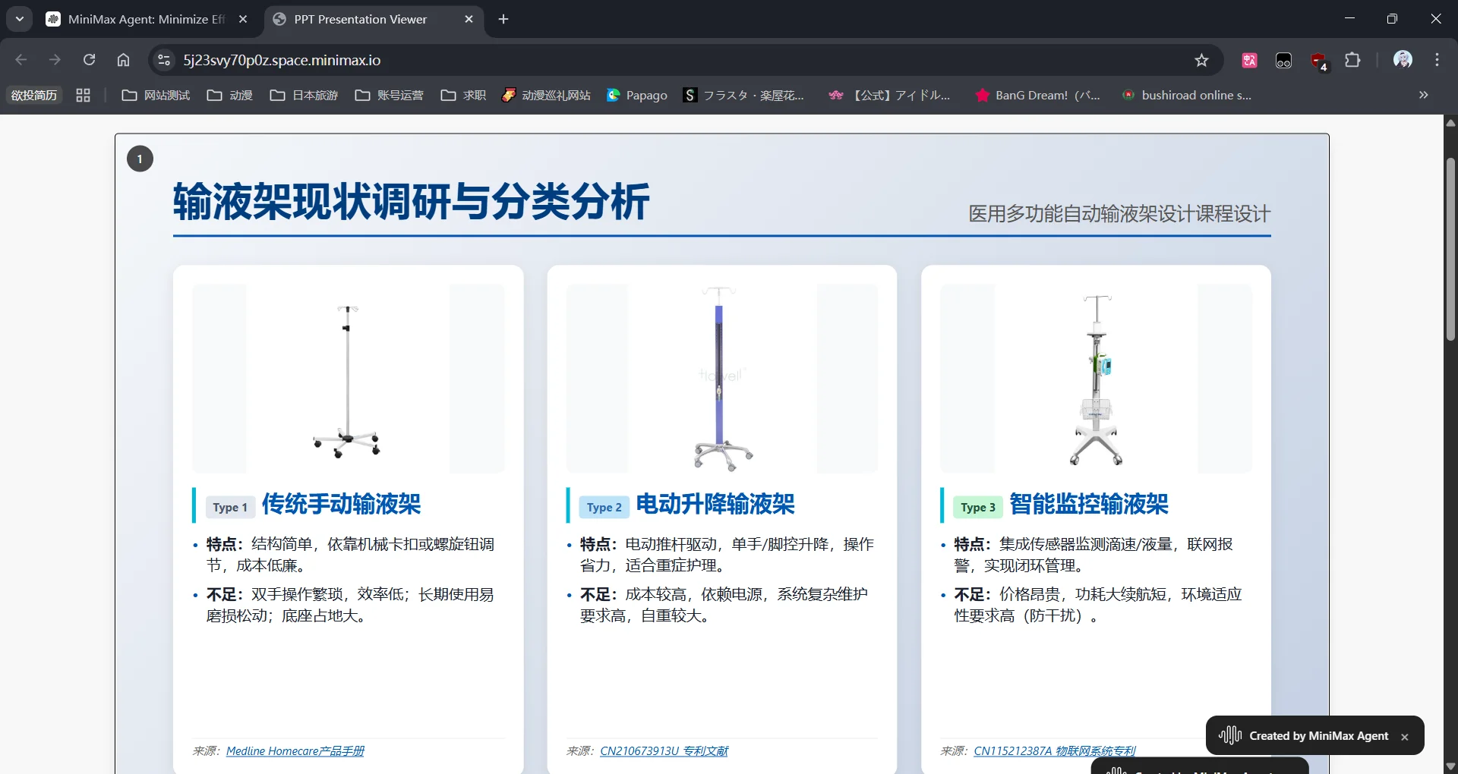Screen dimensions: 1458x774
Task: Open the browser extensions puzzle icon
Action: pyautogui.click(x=1352, y=60)
